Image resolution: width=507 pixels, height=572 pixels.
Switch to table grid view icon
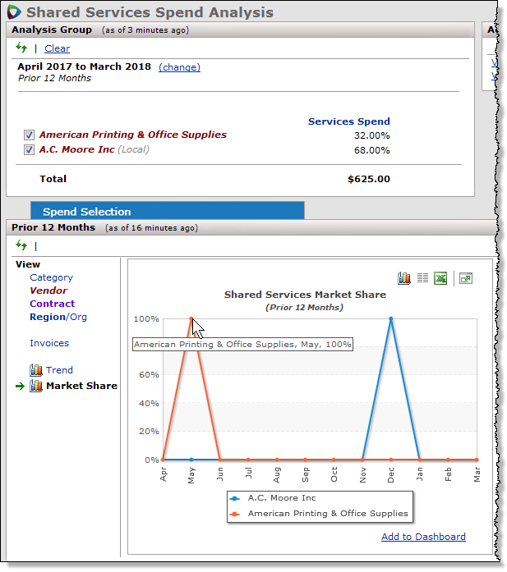coord(422,278)
